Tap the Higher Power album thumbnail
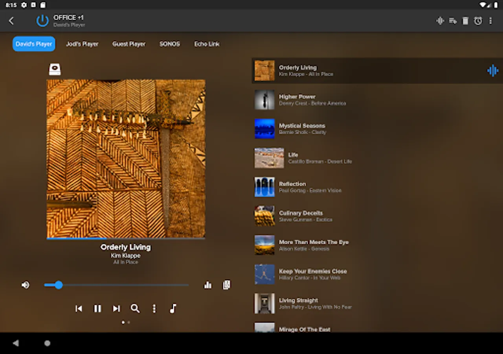 pos(264,100)
